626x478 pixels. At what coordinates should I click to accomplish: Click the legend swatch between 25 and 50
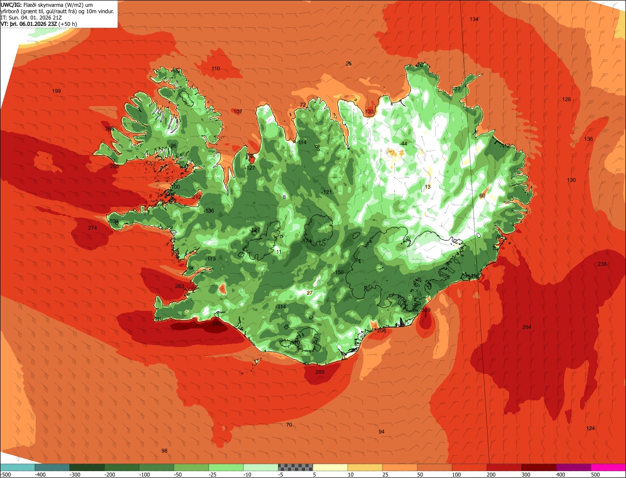(400, 467)
